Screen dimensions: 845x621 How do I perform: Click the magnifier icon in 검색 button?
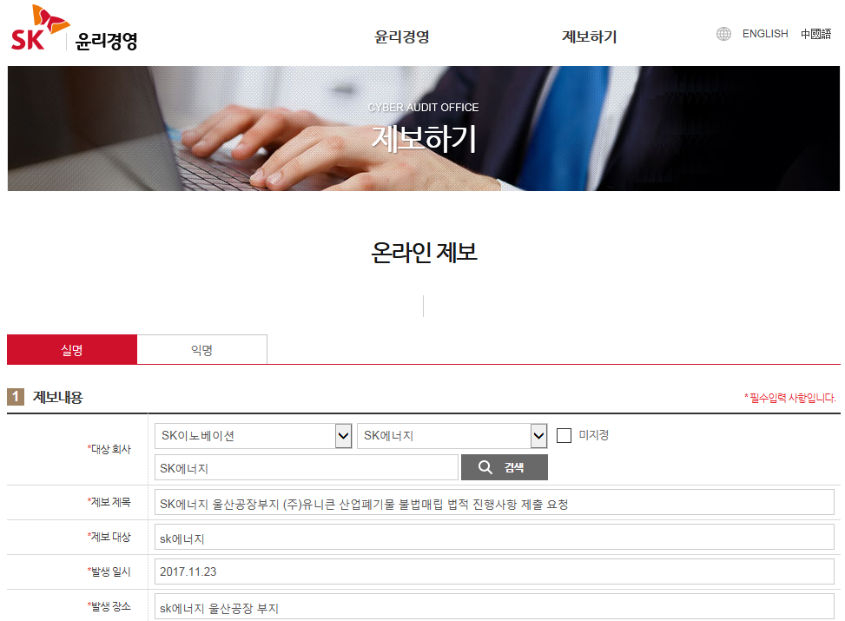pyautogui.click(x=485, y=467)
